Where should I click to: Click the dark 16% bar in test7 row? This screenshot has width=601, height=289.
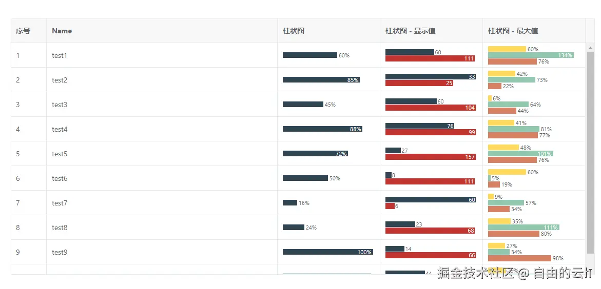tap(290, 203)
